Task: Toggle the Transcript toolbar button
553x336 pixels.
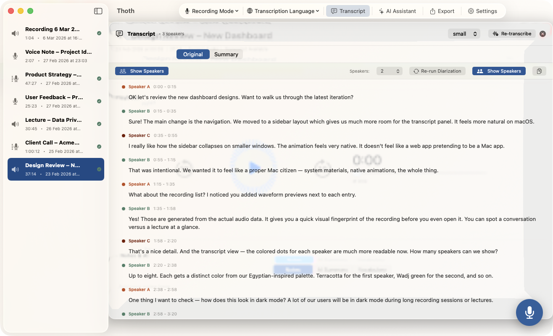Action: point(348,11)
